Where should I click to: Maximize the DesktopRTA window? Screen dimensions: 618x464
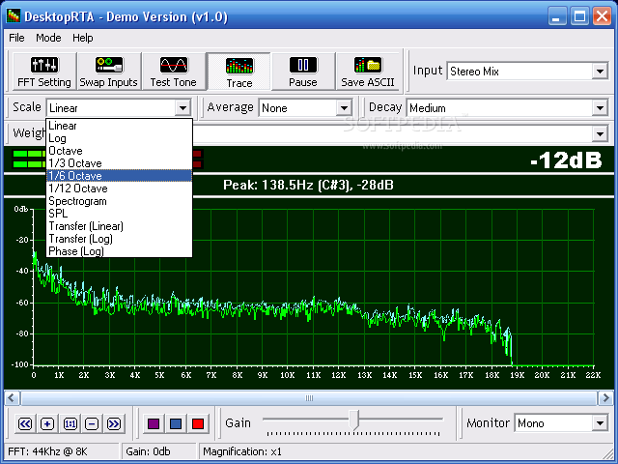coord(579,16)
